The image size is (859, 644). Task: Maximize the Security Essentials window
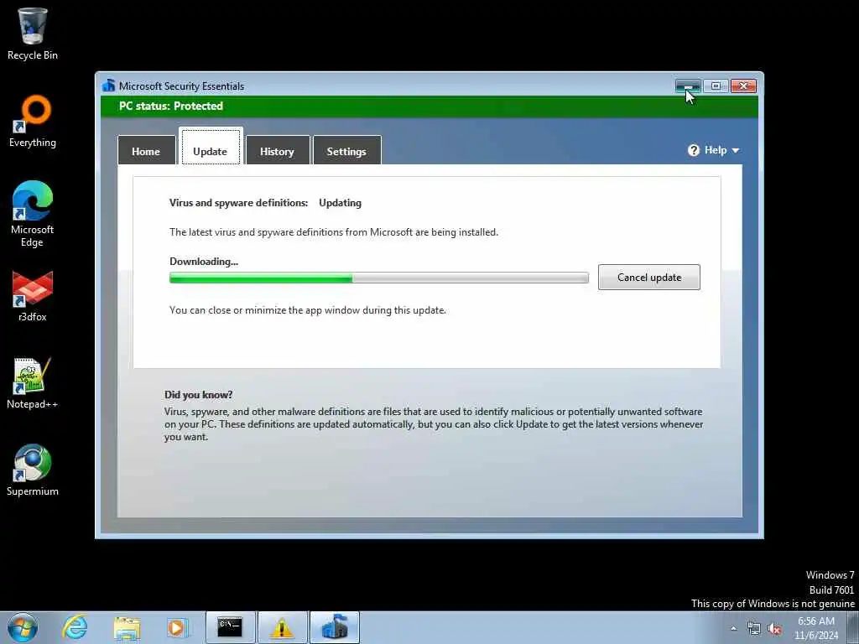(x=716, y=86)
